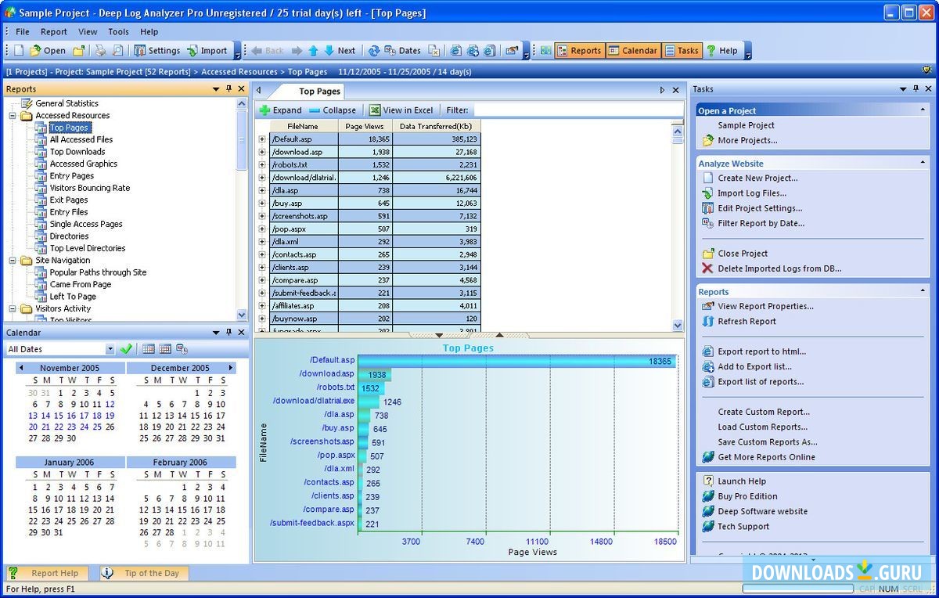Expand the /Default.asp table row

tap(262, 139)
